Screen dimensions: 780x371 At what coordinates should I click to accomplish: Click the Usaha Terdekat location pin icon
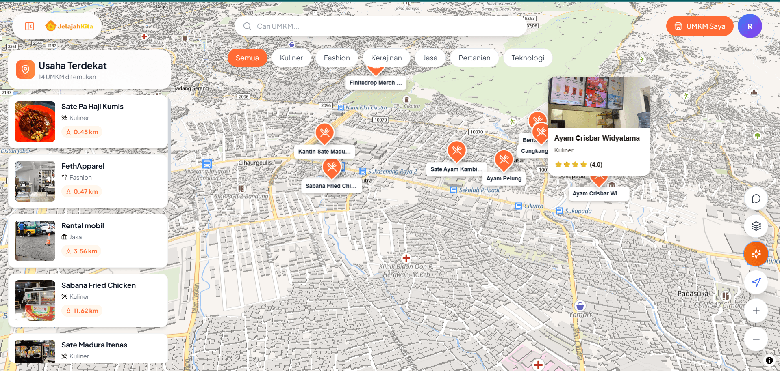click(25, 69)
